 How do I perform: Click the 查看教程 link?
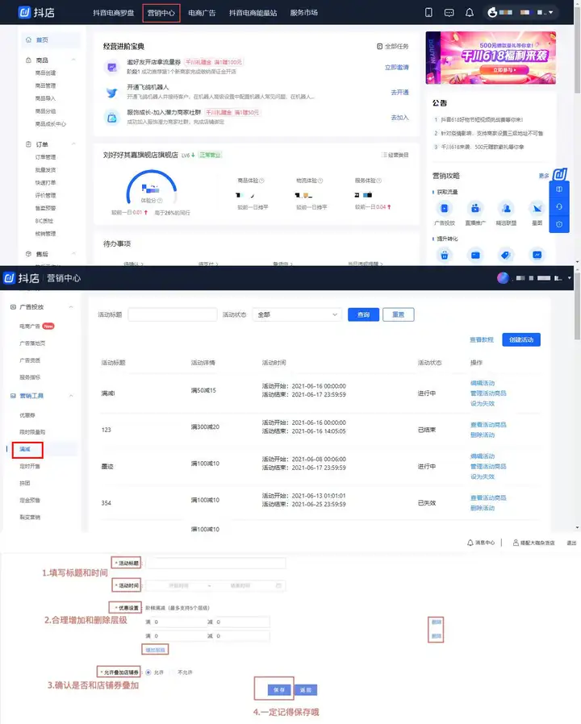pos(482,340)
